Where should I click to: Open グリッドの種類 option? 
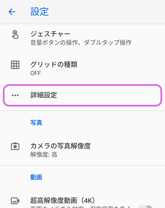pos(82,69)
